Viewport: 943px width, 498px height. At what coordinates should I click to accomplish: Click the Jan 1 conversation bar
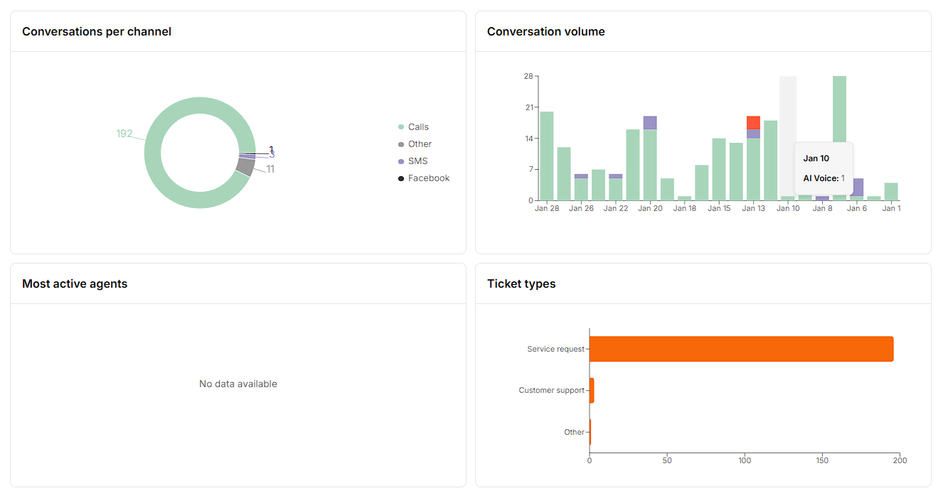(x=891, y=192)
